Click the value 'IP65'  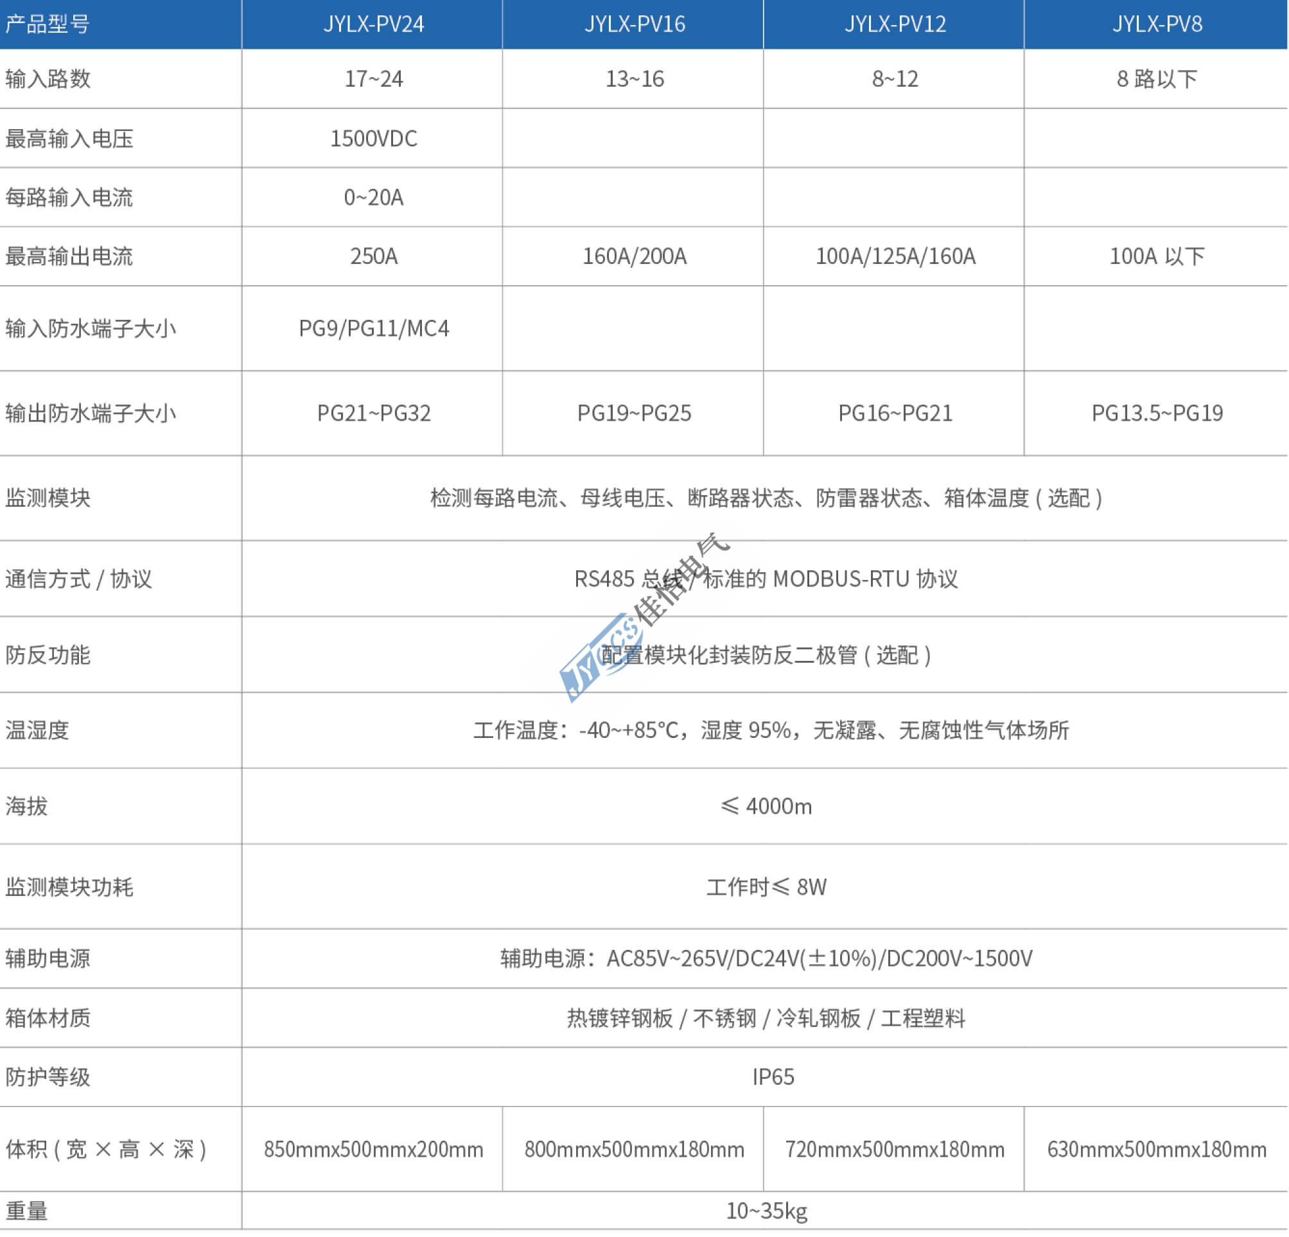[x=773, y=1077]
